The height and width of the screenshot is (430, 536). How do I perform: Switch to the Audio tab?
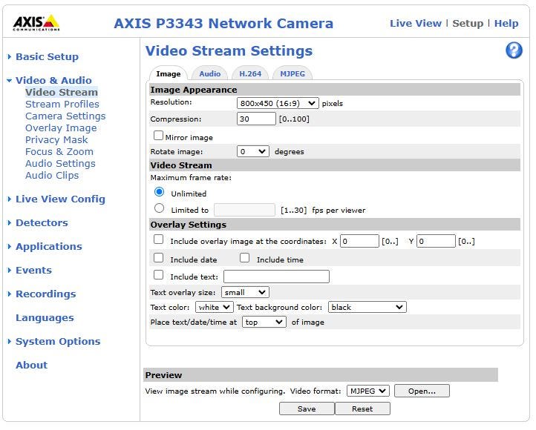tap(209, 74)
